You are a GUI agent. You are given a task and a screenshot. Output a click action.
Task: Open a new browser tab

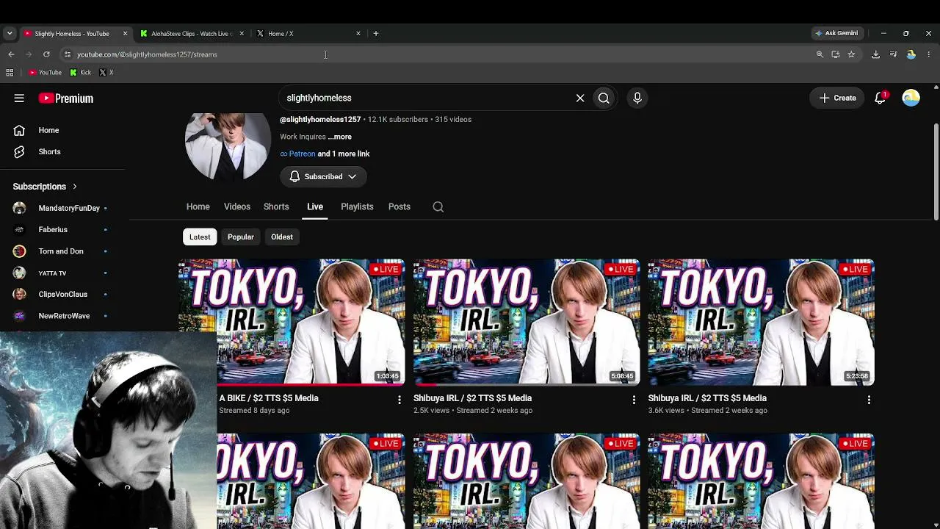click(x=375, y=33)
